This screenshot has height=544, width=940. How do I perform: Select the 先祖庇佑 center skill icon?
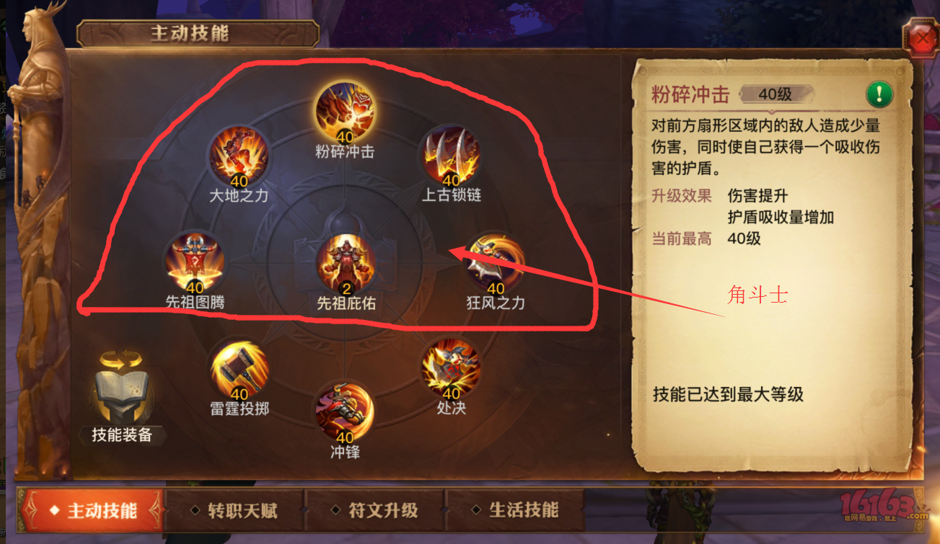tap(346, 263)
